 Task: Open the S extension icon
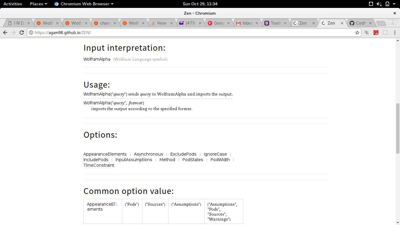pyautogui.click(x=367, y=33)
